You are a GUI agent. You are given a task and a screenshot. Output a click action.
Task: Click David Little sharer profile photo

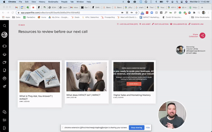pyautogui.click(x=180, y=50)
